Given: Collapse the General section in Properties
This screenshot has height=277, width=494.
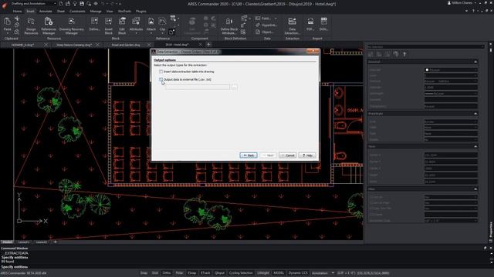Looking at the screenshot, I should (475, 62).
